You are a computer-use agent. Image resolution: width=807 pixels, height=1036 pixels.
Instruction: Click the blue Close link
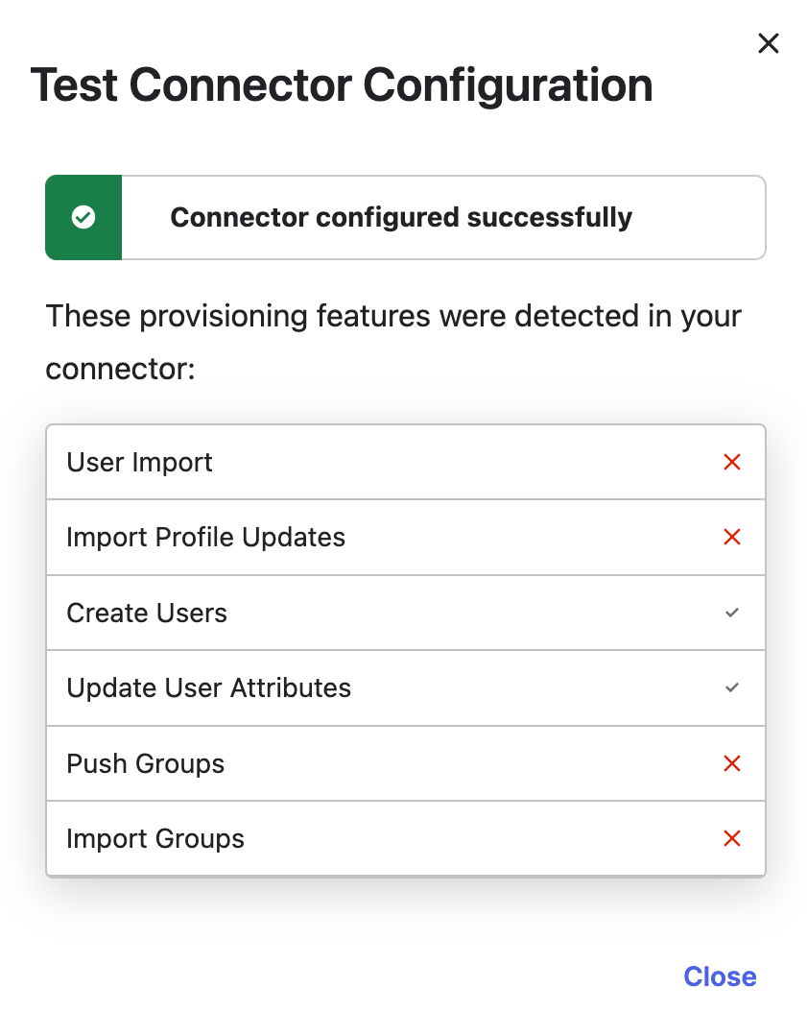(720, 976)
